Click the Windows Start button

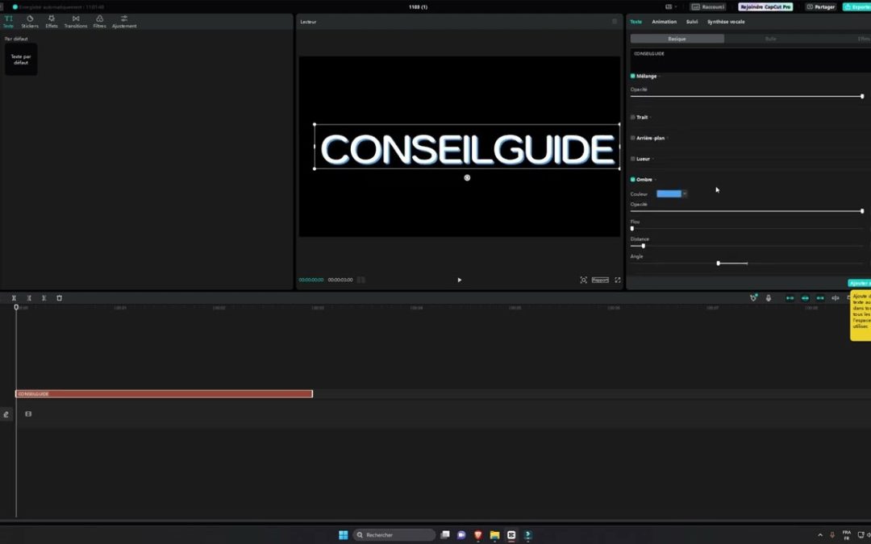click(x=344, y=534)
